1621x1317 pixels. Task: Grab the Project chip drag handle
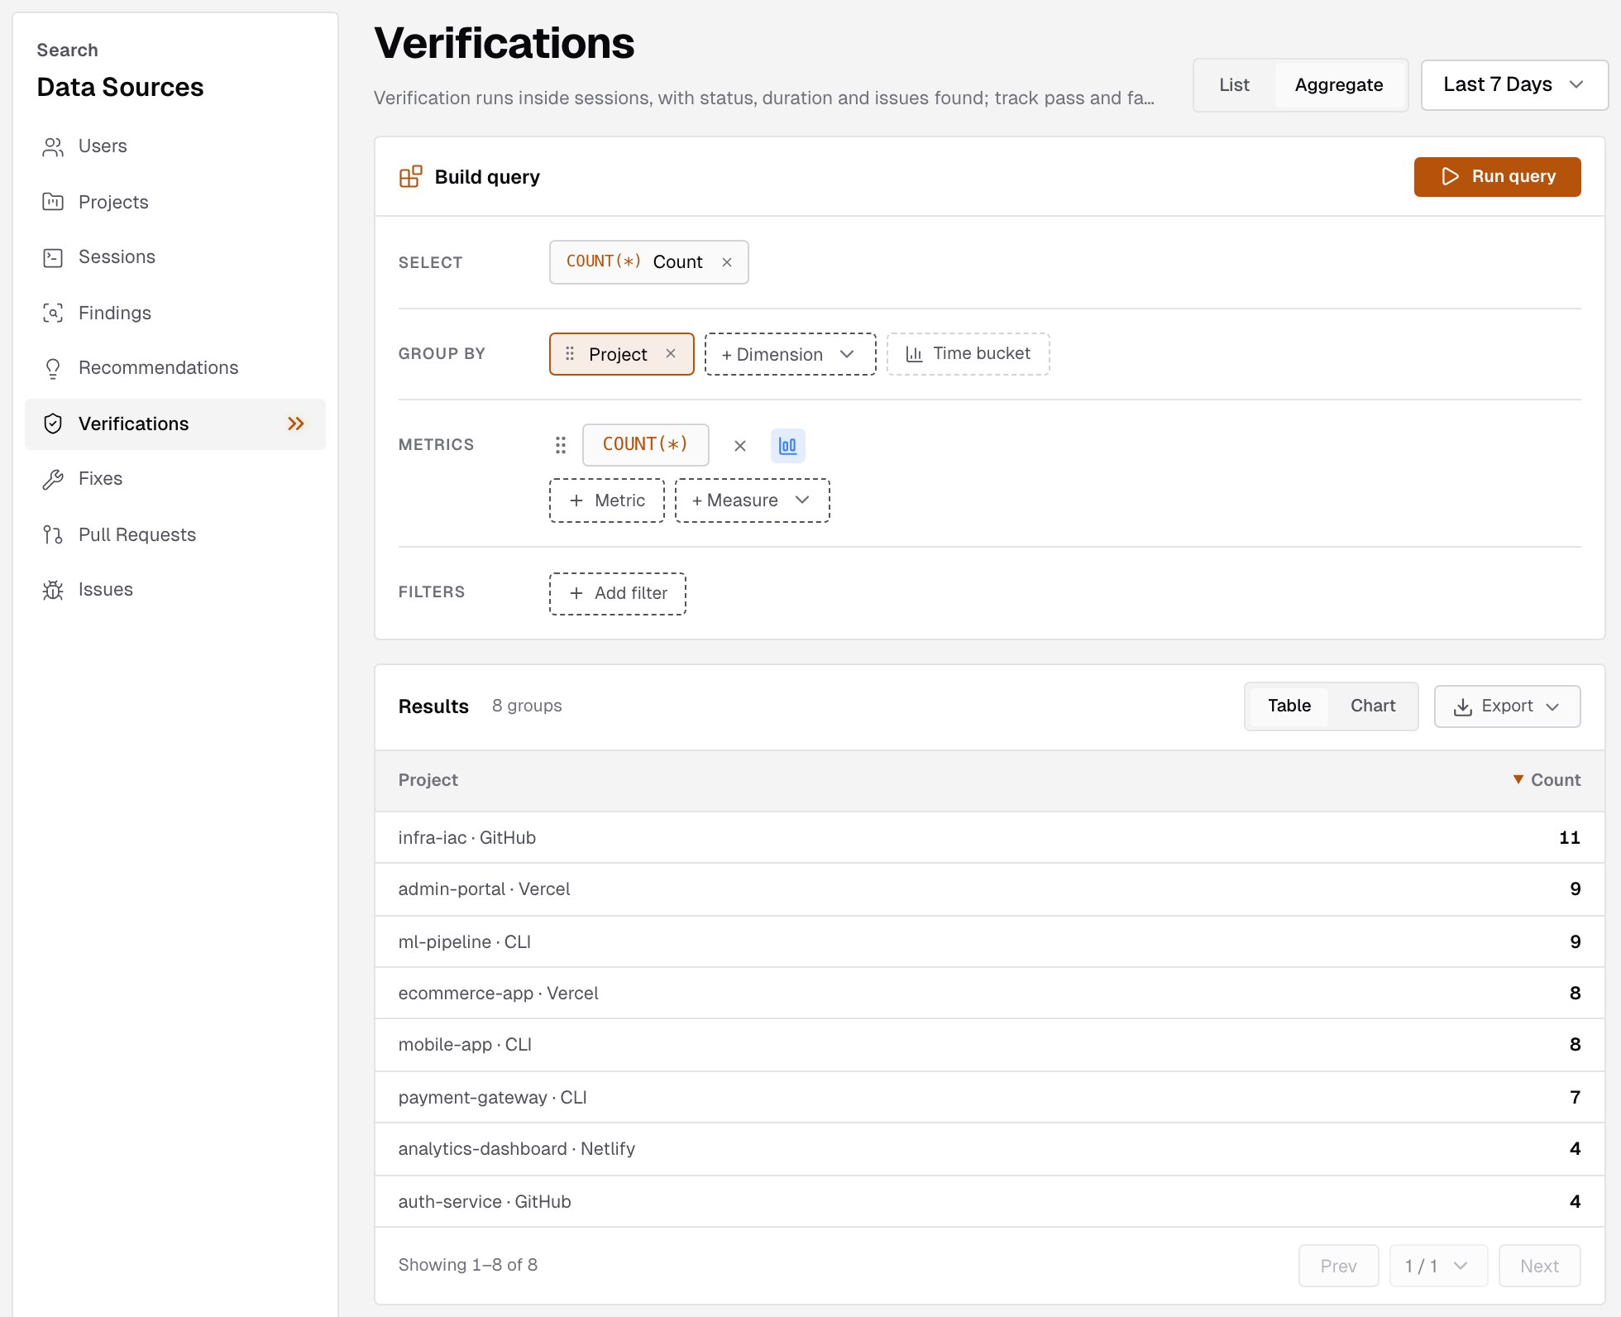click(x=570, y=353)
